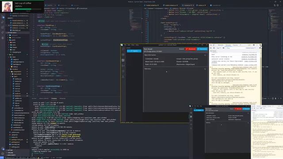Collapse the components folder in Explorer
Viewport: 283px width, 159px height.
coord(17,72)
